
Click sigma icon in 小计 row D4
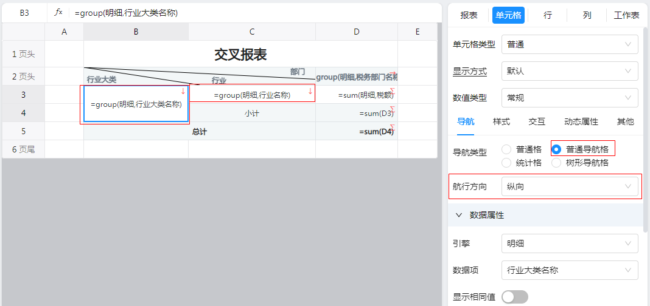(x=393, y=109)
